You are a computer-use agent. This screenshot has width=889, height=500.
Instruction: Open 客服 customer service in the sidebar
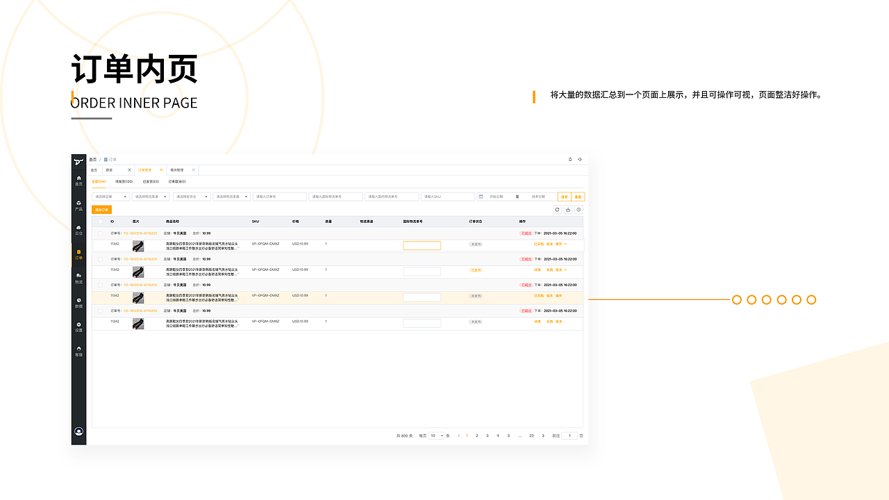pos(78,351)
